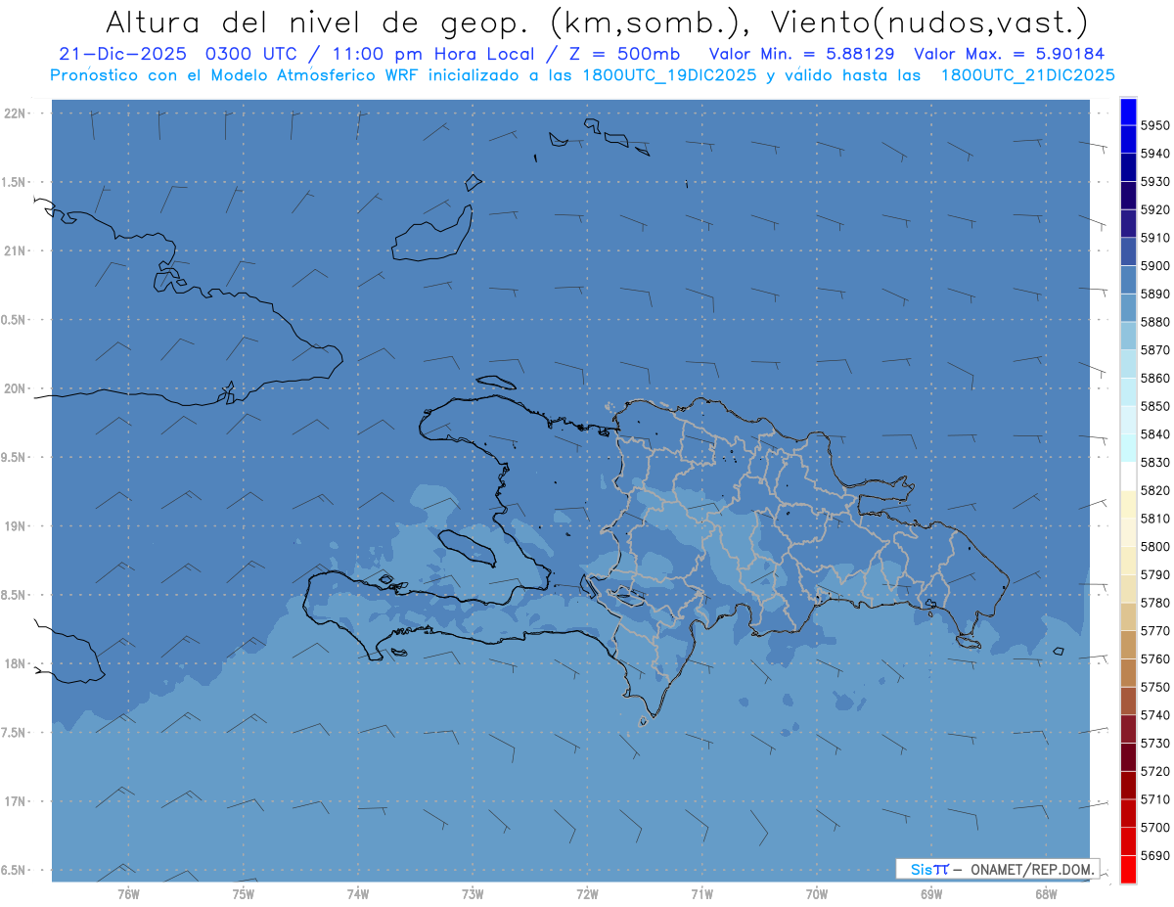Click the 69W longitude label
The width and height of the screenshot is (1174, 907).
[931, 893]
